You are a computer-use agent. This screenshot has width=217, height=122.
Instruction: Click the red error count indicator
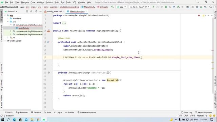200,16
